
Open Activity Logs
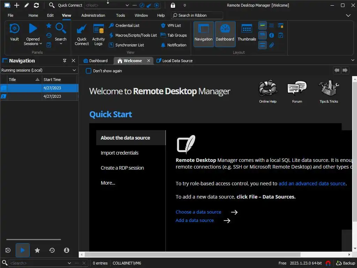(98, 35)
